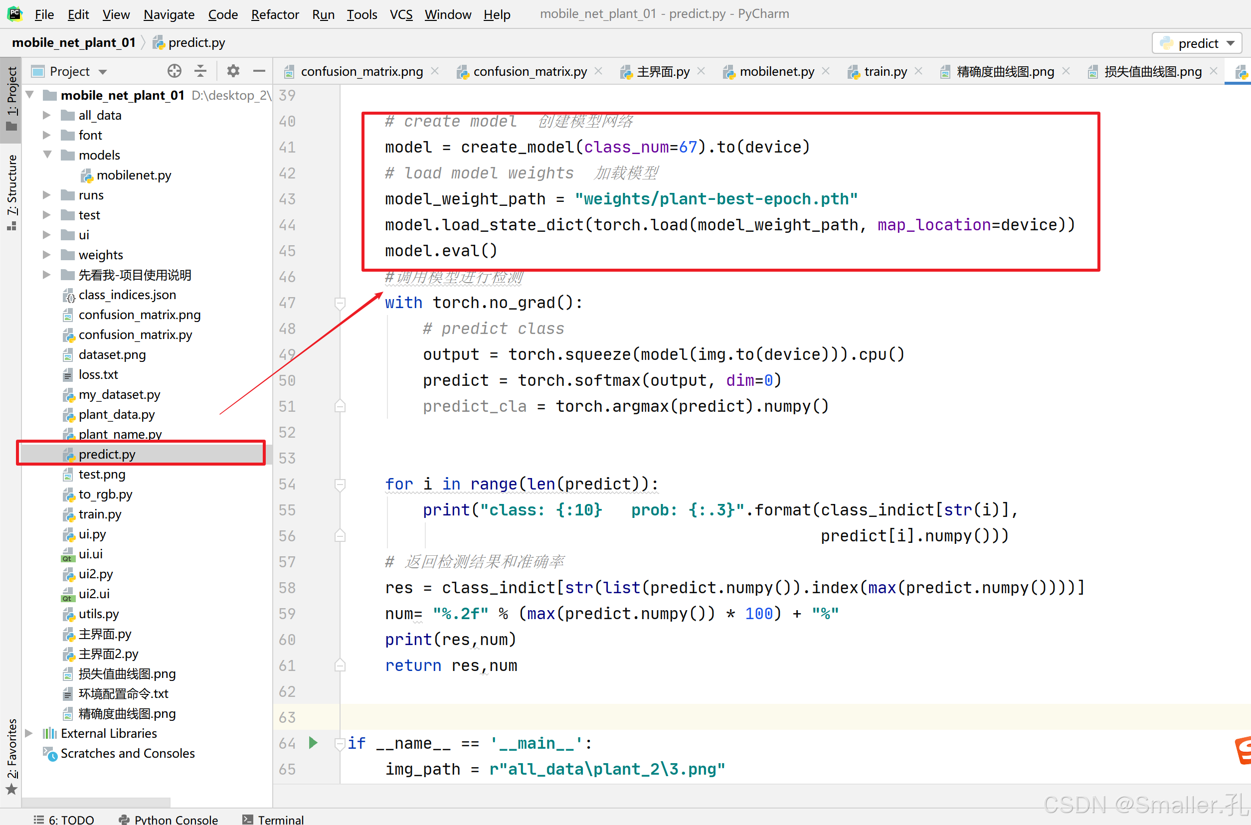Hide the Project panel with minus icon
This screenshot has height=825, width=1251.
[259, 71]
